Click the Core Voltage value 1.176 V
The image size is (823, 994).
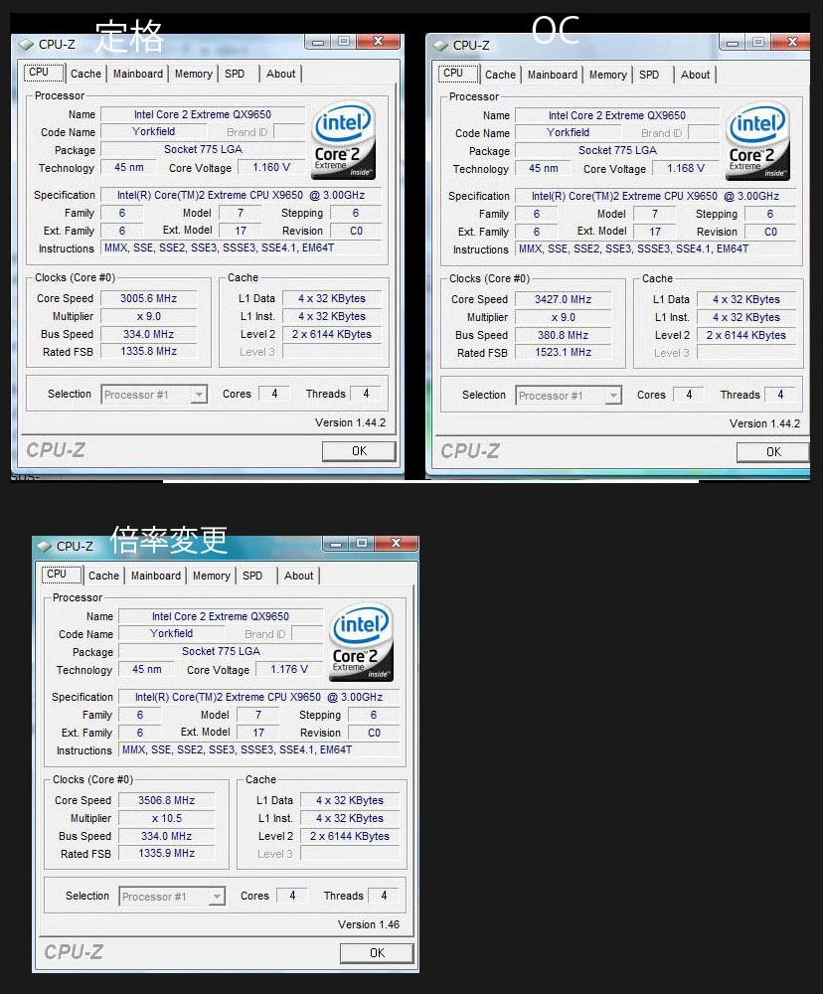289,669
